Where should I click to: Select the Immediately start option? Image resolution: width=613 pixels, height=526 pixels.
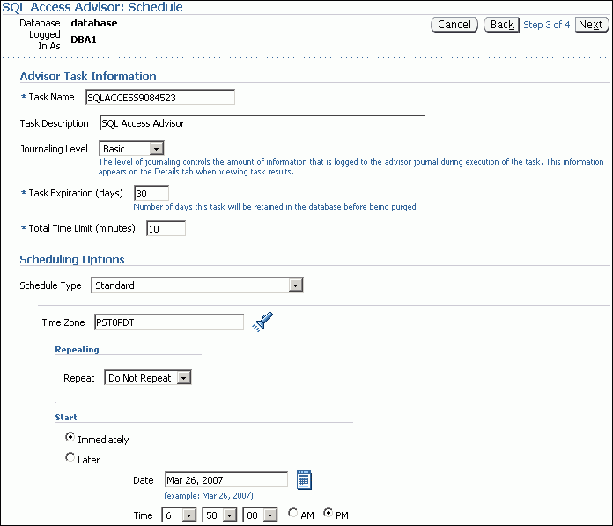(x=71, y=439)
